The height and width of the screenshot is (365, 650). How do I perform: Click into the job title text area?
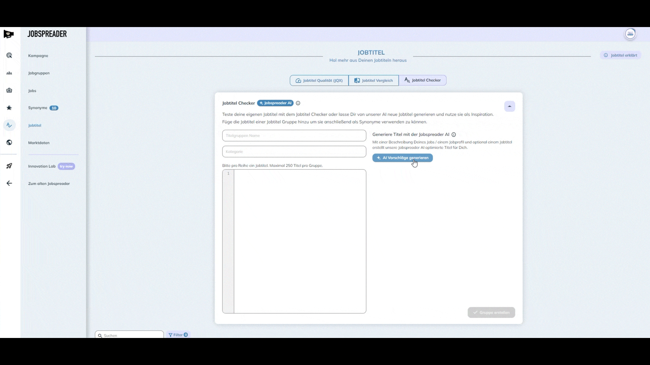coord(300,241)
